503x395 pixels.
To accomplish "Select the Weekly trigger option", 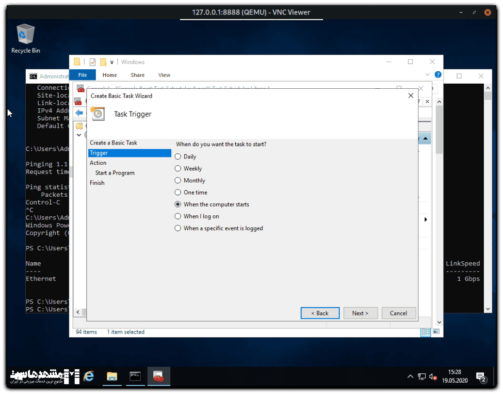I will click(178, 168).
